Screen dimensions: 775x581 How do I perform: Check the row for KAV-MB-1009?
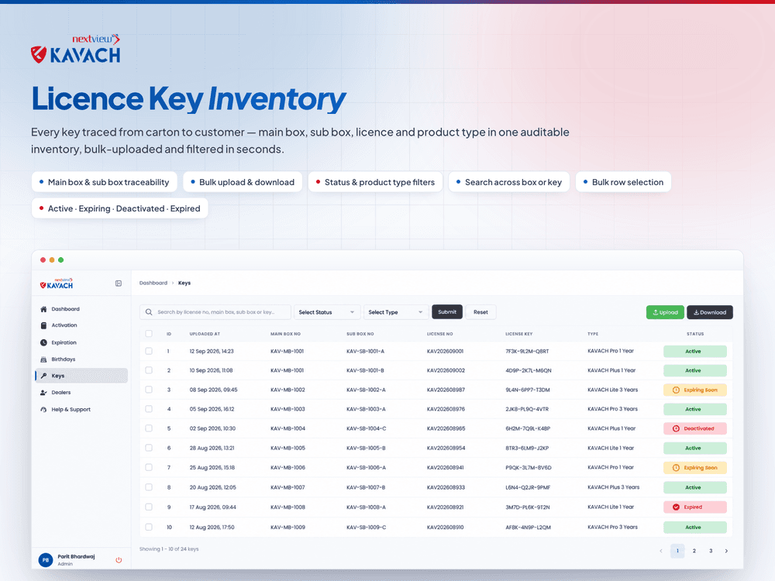149,527
